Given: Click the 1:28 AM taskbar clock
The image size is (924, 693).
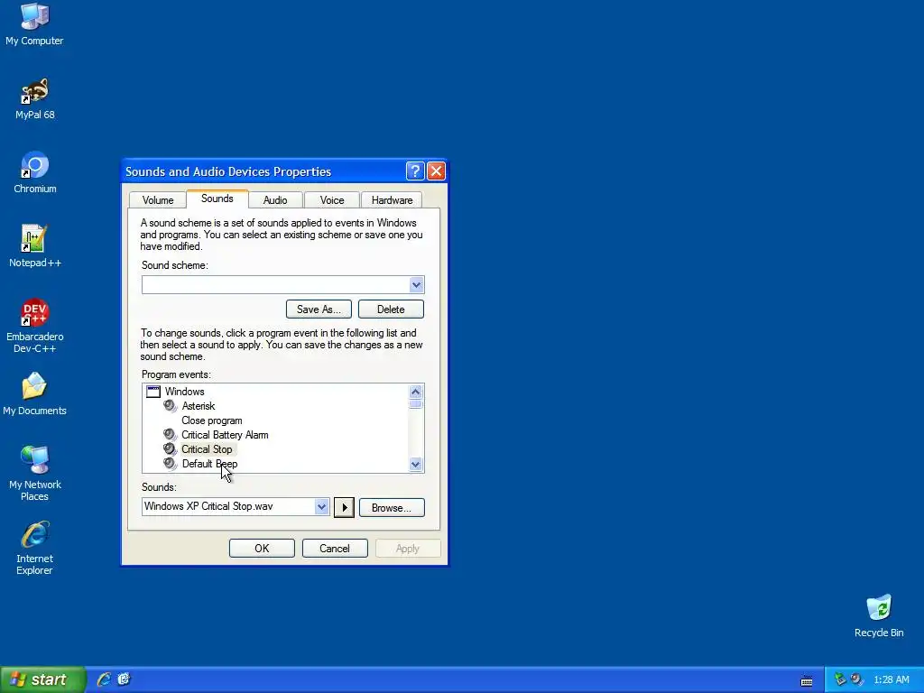Looking at the screenshot, I should (891, 680).
